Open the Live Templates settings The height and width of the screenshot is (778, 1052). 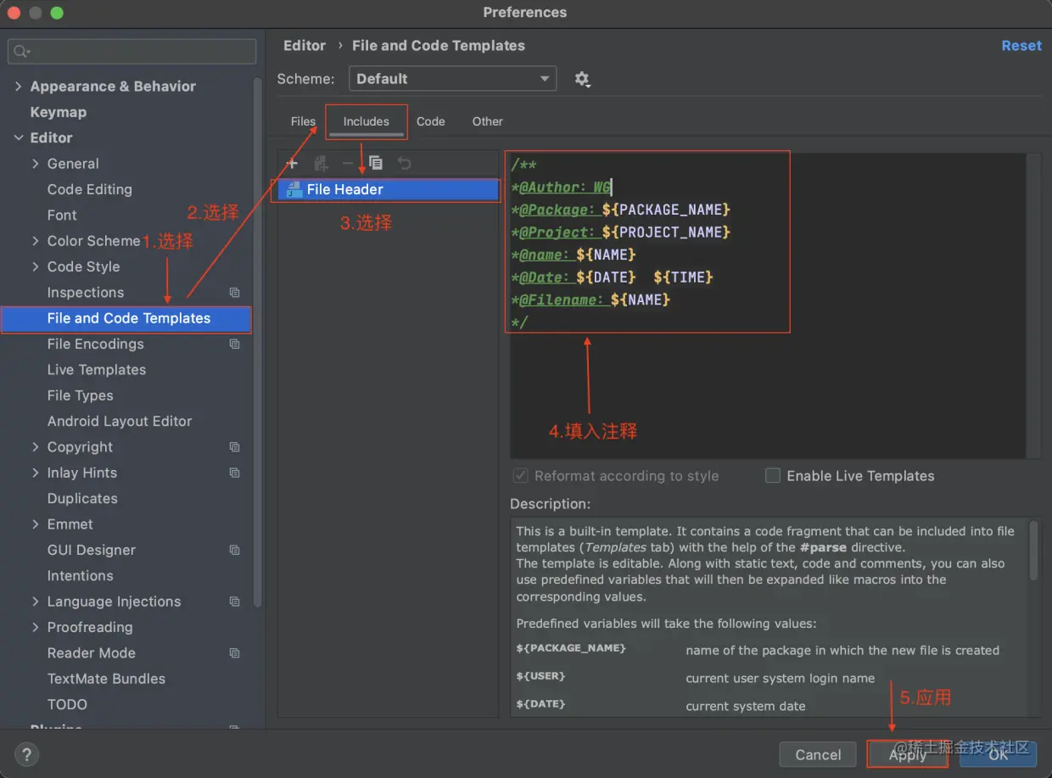pos(97,370)
